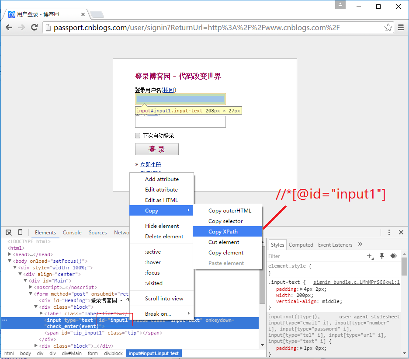
Task: Choose Scroll into view
Action: 162,298
